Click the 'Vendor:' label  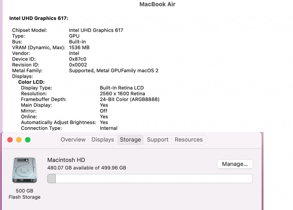[21, 53]
